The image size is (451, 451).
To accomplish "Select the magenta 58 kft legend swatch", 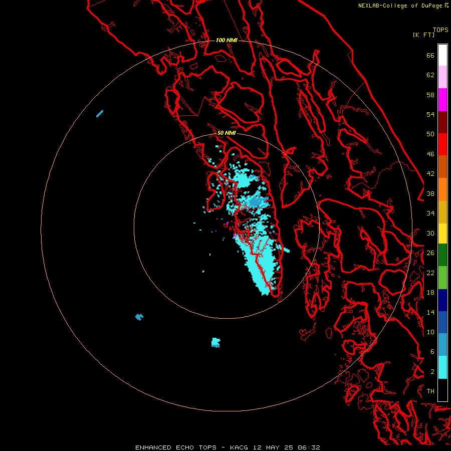I will point(442,100).
